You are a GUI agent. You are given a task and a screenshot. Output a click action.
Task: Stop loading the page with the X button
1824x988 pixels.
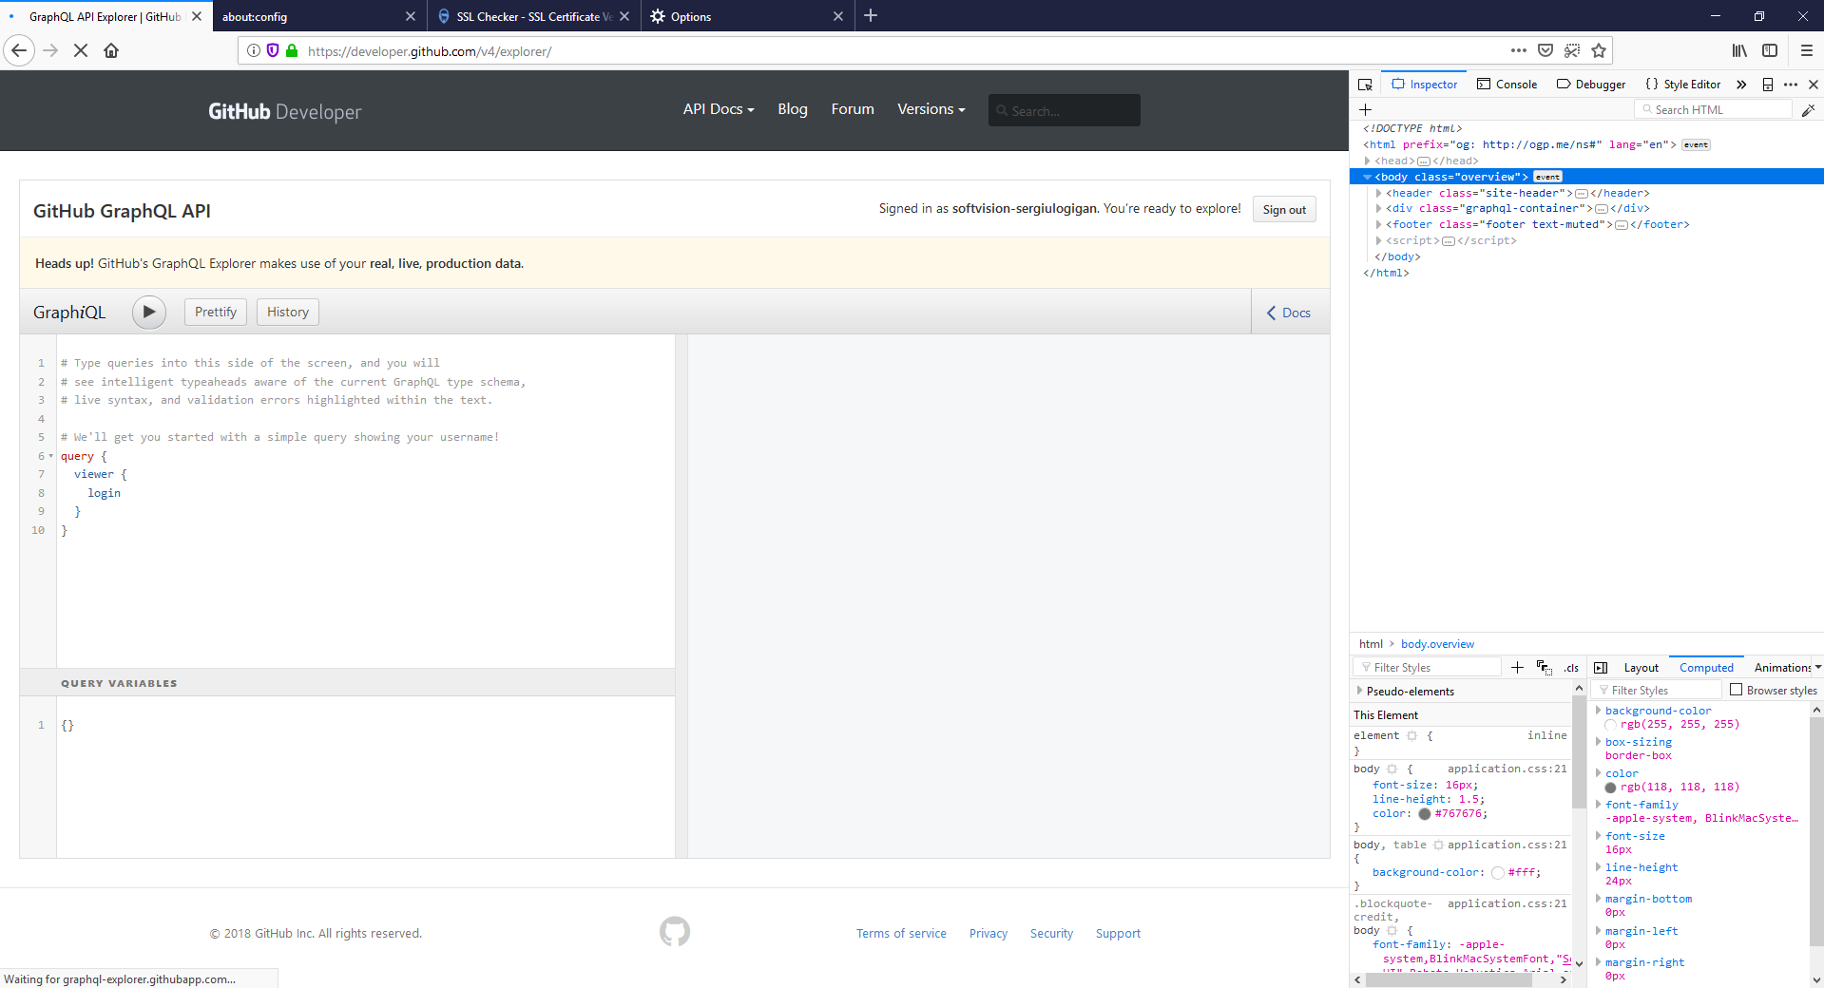pos(81,50)
